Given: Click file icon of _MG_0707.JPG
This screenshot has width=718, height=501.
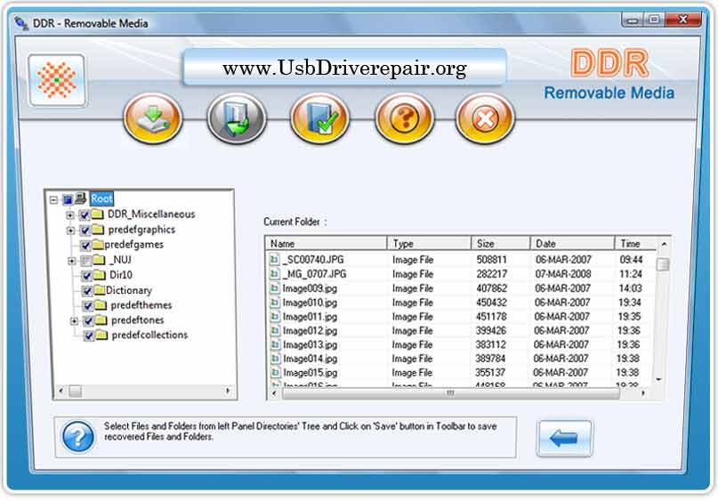Looking at the screenshot, I should (274, 274).
